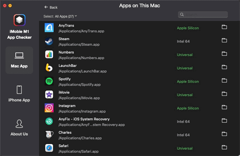Image resolution: width=240 pixels, height=156 pixels.
Task: Click the LaunchBar app icon
Action: 49,67
